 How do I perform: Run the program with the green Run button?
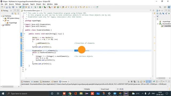tap(40, 7)
